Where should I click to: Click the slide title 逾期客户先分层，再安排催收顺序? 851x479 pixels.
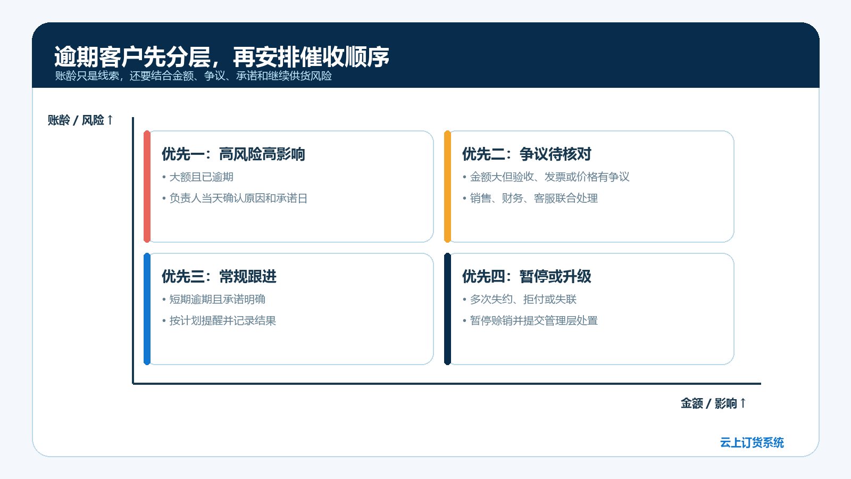click(x=221, y=57)
